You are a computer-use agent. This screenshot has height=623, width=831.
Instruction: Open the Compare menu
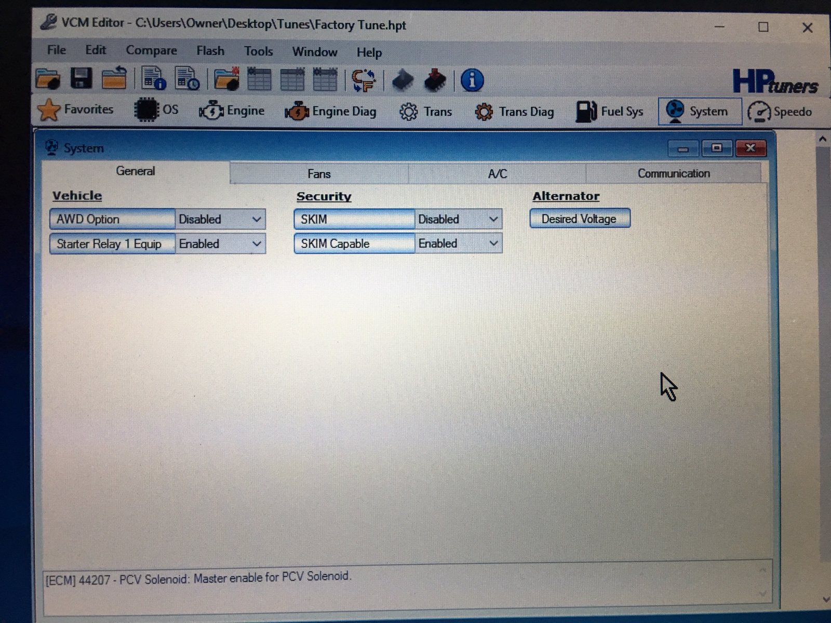point(151,50)
